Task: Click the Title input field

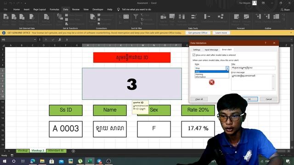Action: 253,68
